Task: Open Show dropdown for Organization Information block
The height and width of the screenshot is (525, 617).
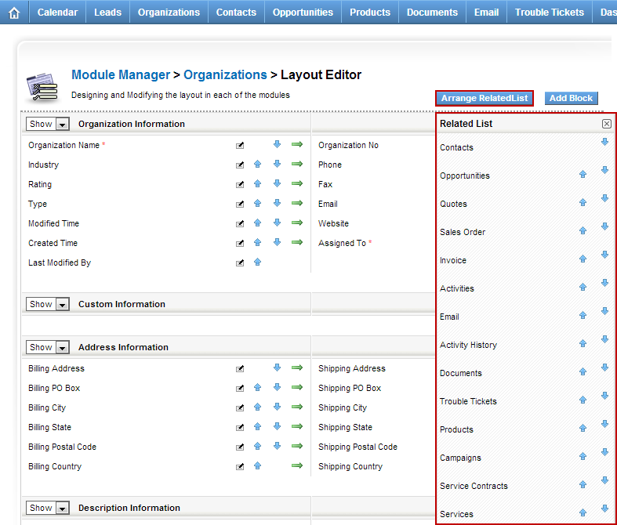Action: coord(48,124)
